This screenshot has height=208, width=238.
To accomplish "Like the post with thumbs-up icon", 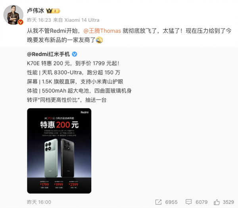I will (217, 202).
